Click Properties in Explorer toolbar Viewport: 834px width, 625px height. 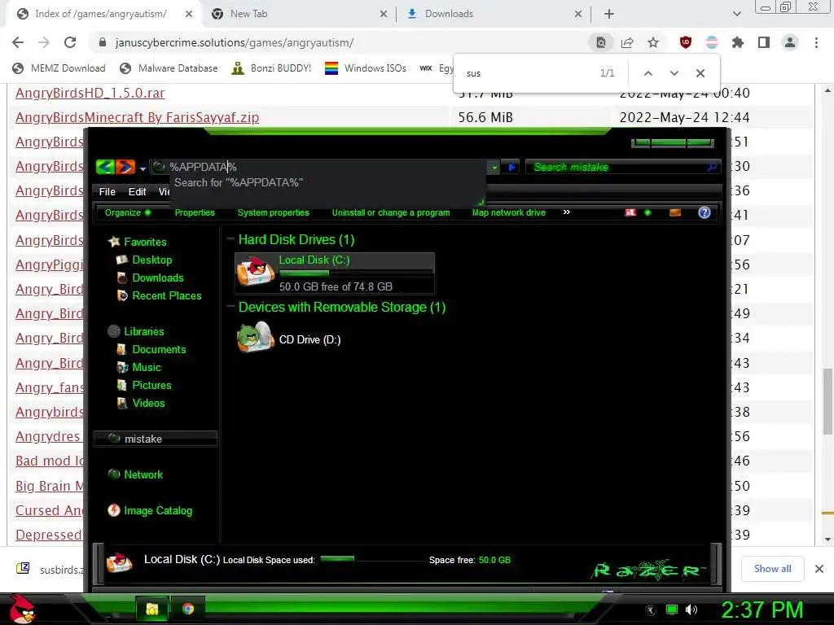tap(195, 212)
